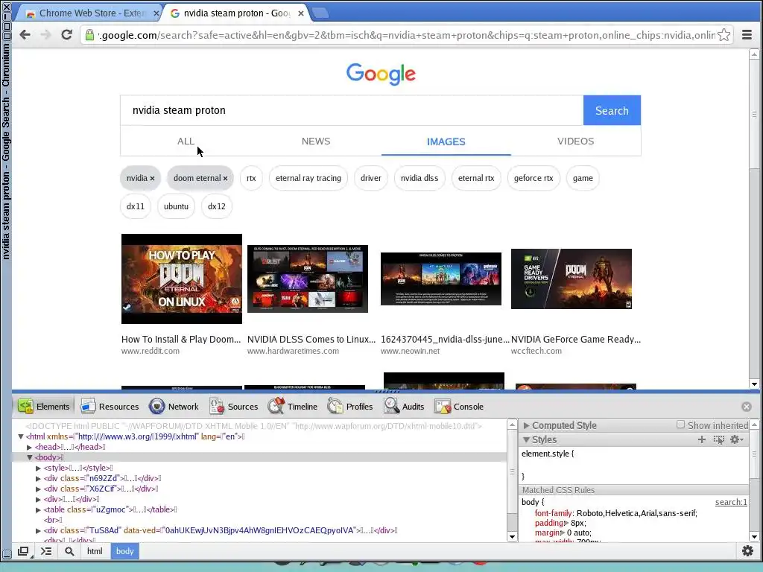
Task: Open the Chromium hamburger menu
Action: click(x=747, y=34)
